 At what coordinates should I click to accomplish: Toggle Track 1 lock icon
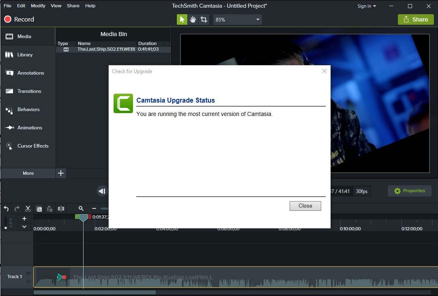[28, 281]
